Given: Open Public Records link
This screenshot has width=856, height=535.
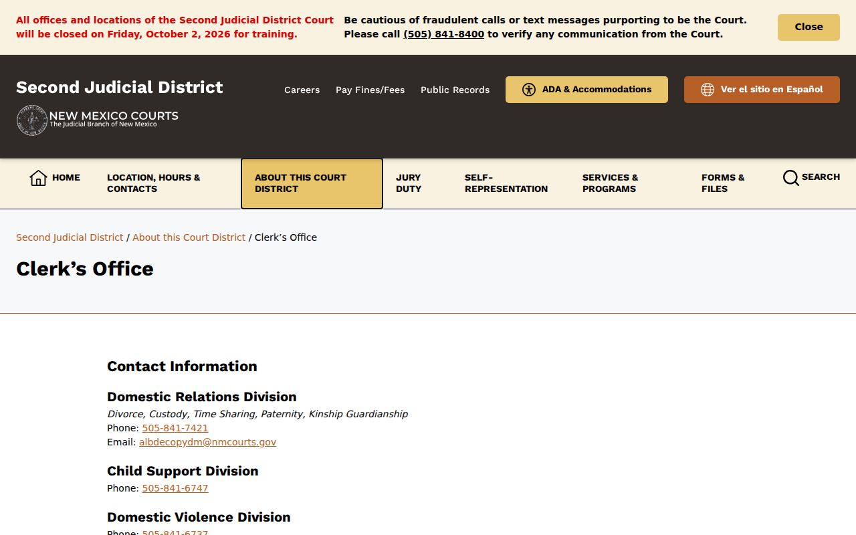Looking at the screenshot, I should (455, 90).
